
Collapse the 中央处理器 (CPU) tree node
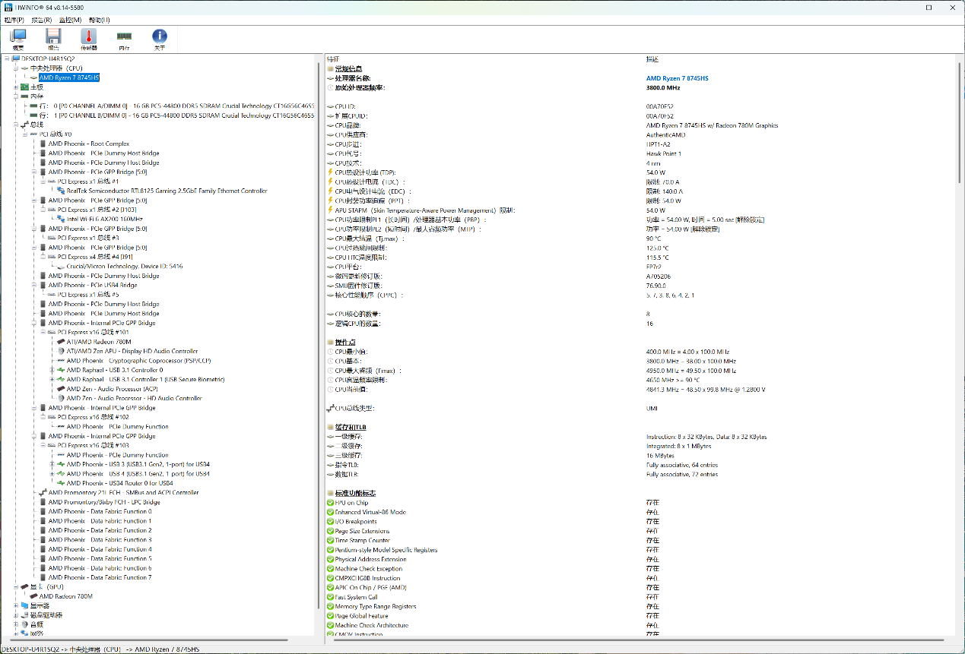(x=16, y=68)
